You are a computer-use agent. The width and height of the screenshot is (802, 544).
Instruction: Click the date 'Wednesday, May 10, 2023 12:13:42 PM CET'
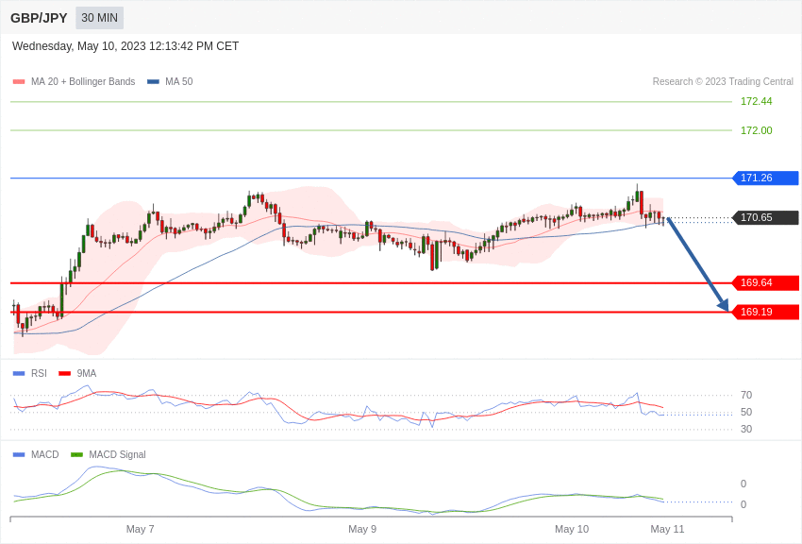[125, 46]
